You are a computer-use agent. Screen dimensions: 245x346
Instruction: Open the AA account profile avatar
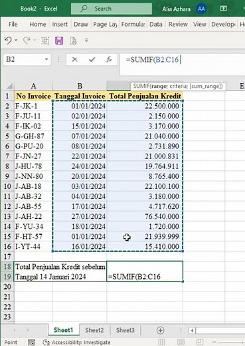pyautogui.click(x=201, y=9)
